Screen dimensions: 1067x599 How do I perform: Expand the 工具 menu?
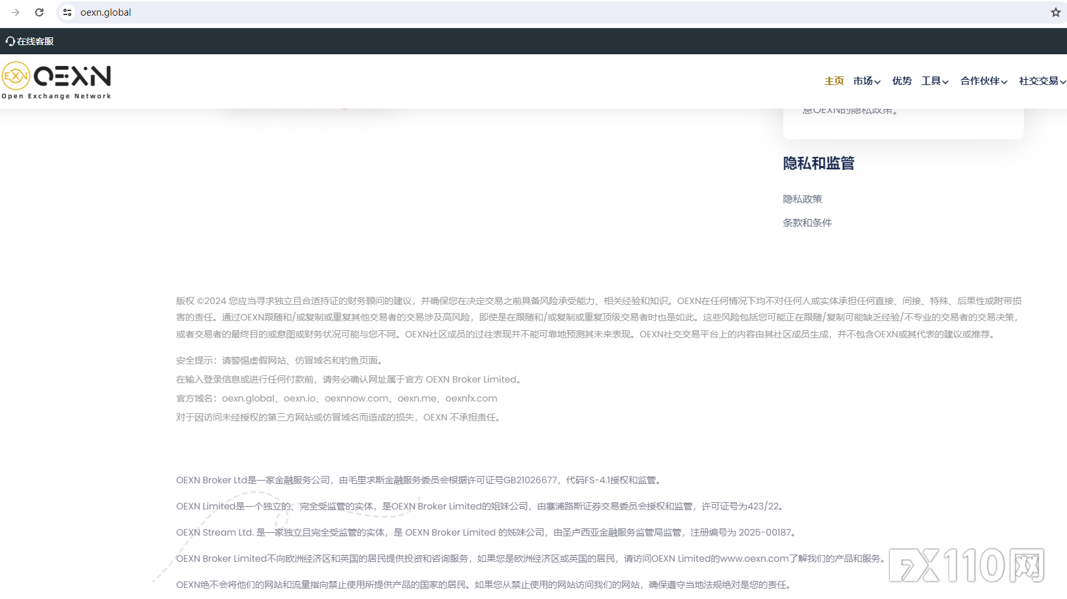click(x=935, y=81)
